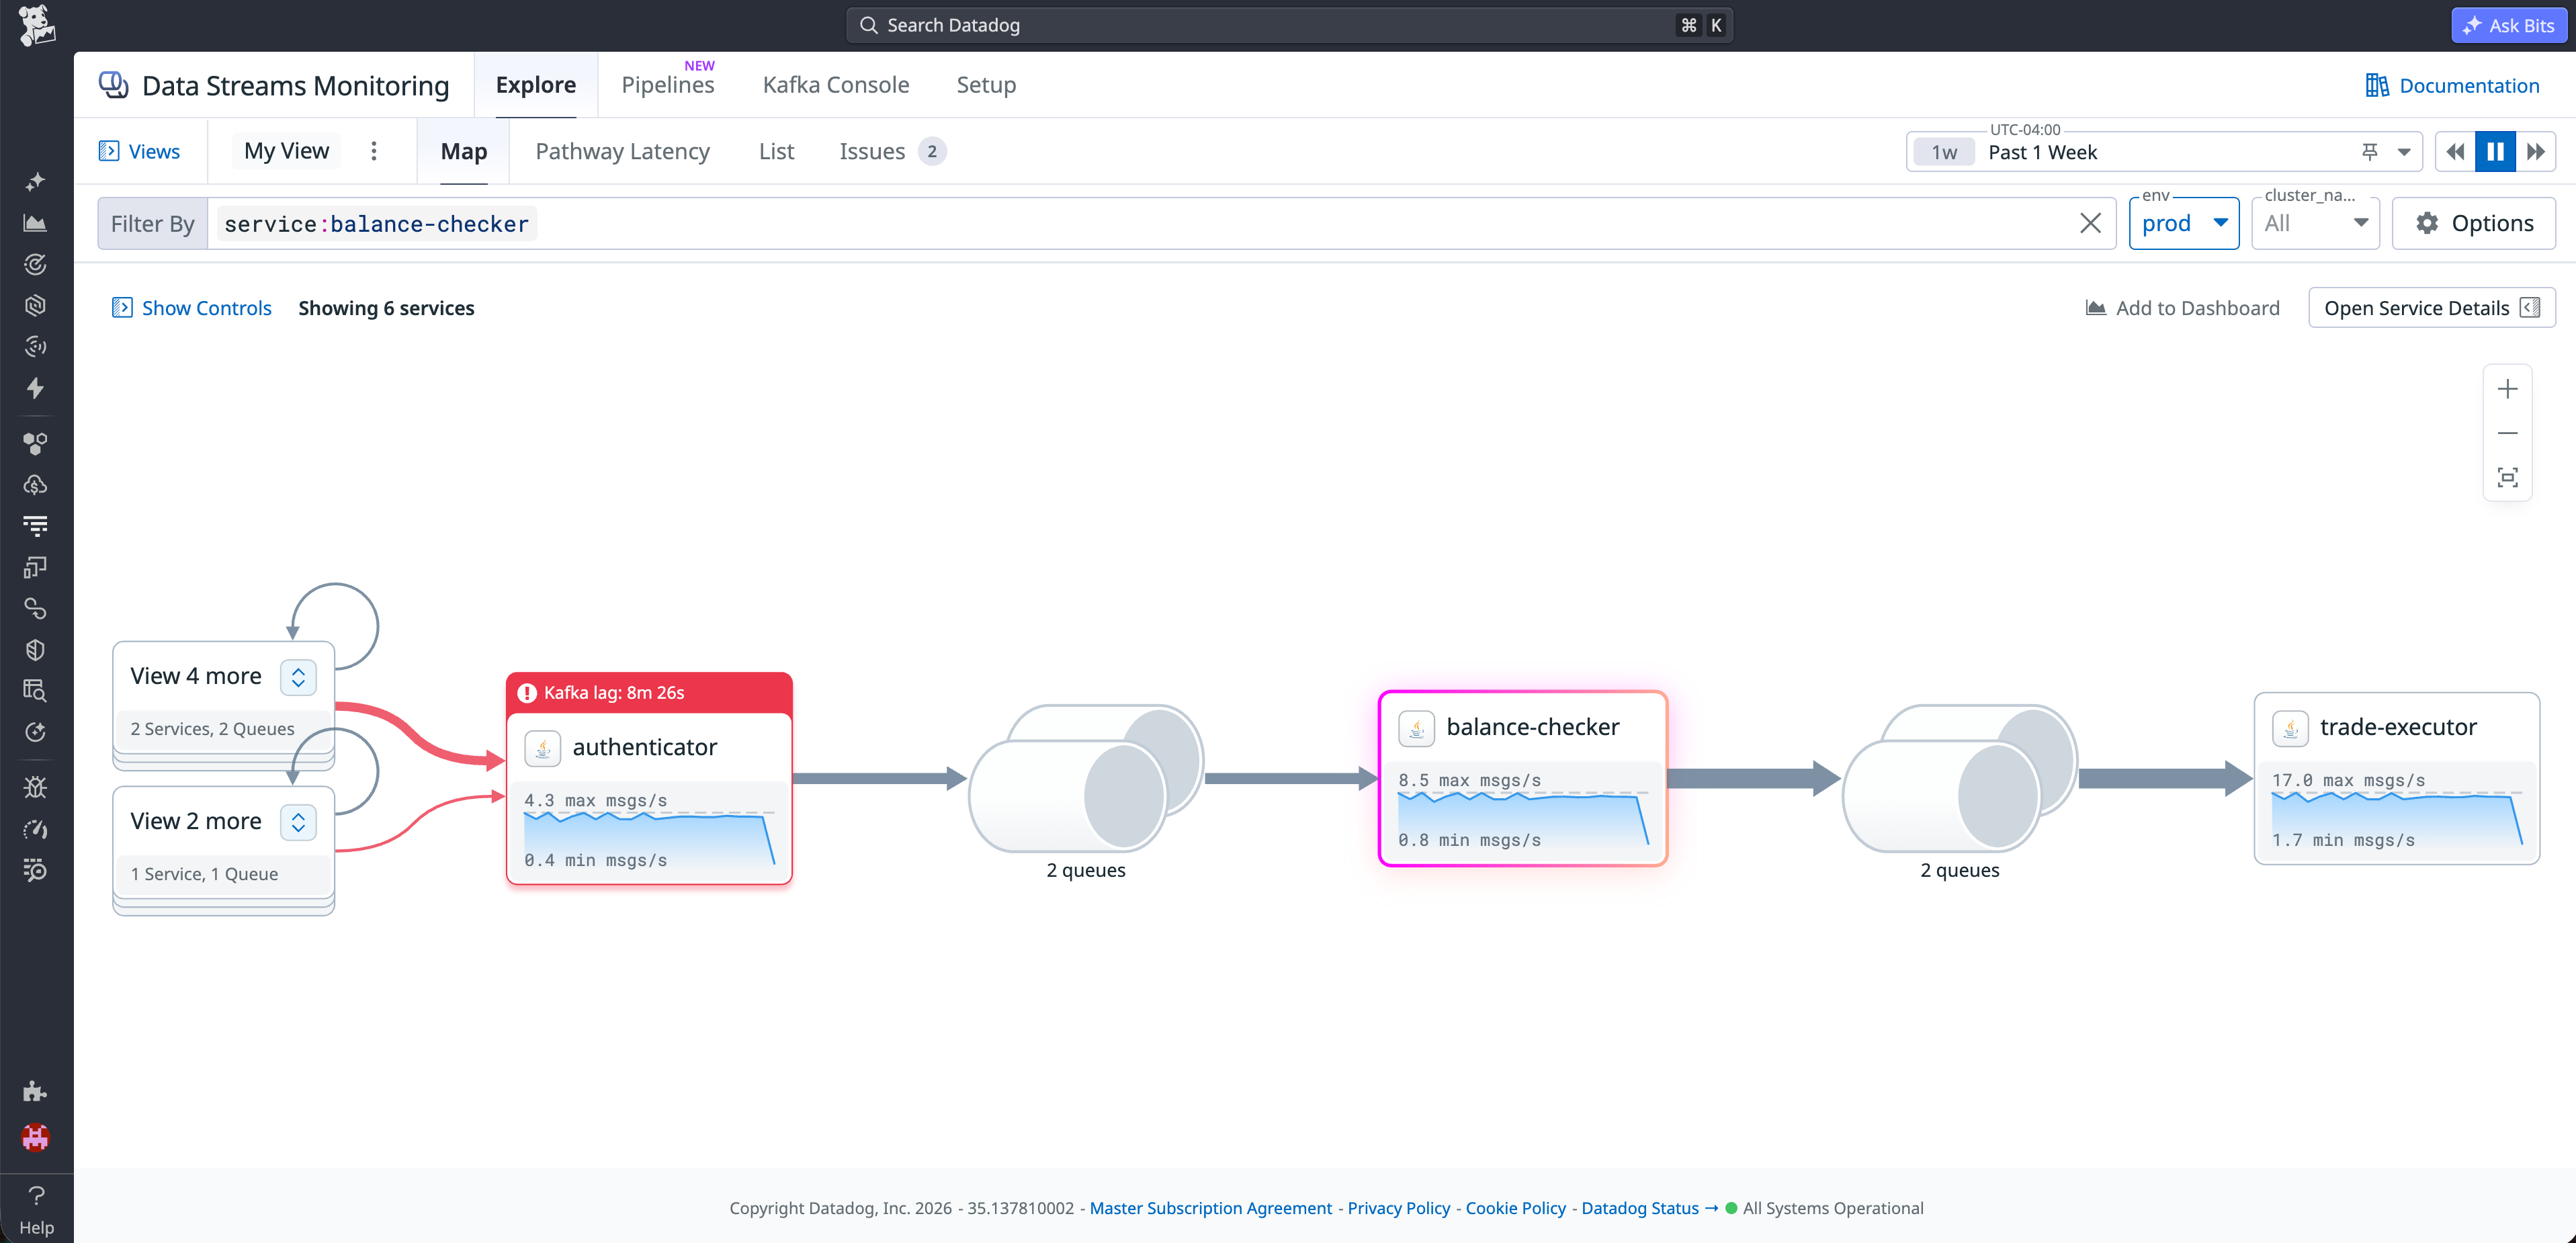Expand the View 4 more group

click(298, 677)
